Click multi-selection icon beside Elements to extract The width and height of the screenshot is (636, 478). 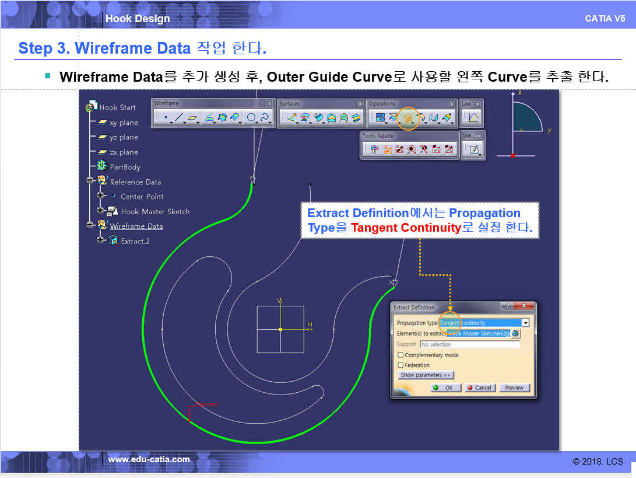pyautogui.click(x=515, y=333)
